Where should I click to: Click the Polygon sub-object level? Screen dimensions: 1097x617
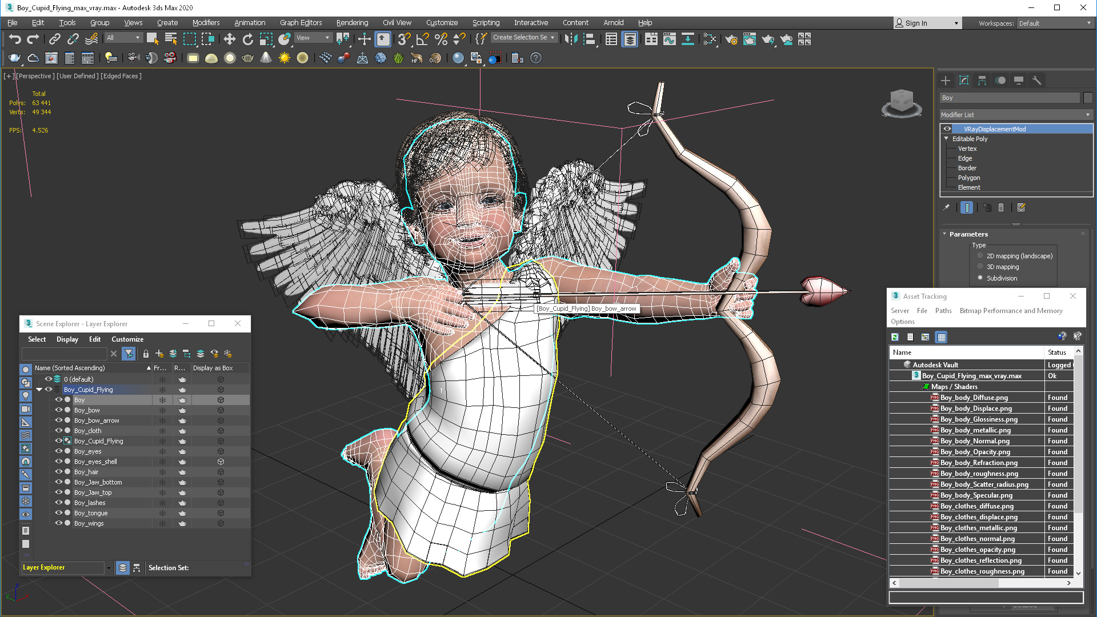click(x=969, y=178)
